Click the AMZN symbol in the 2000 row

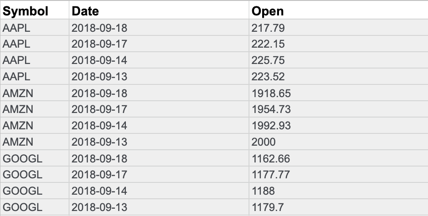18,142
